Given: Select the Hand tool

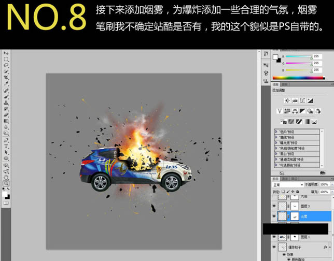Looking at the screenshot, I should coord(6,177).
